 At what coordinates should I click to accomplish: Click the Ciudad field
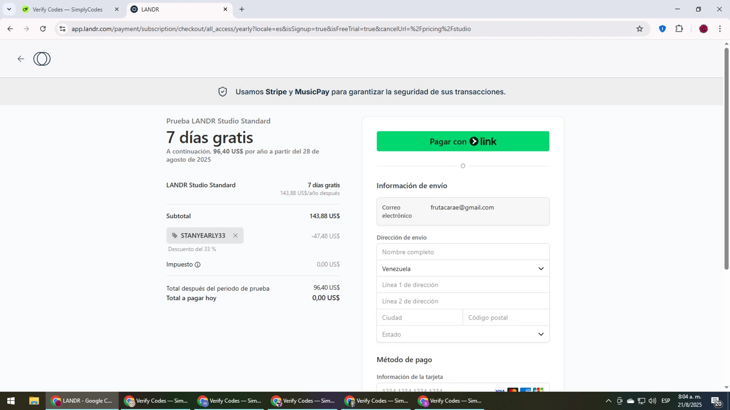pos(420,318)
